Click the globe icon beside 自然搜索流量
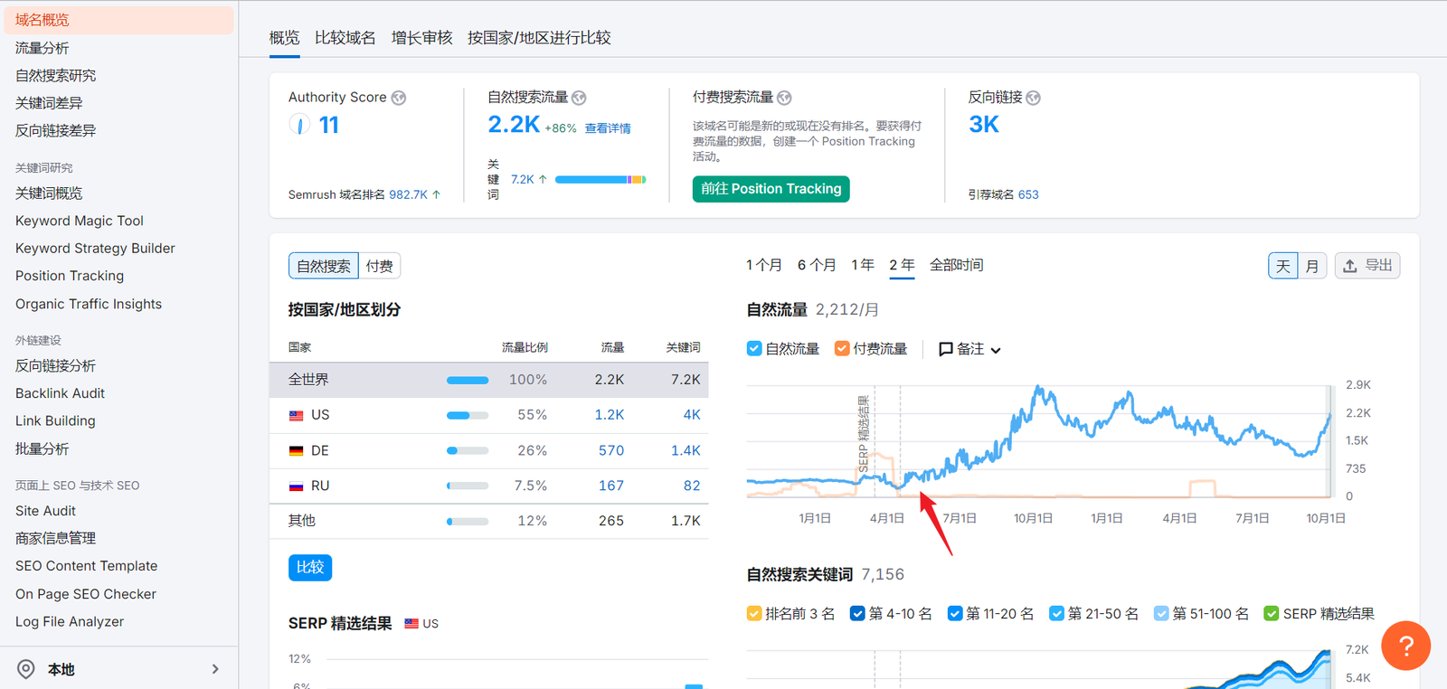This screenshot has height=689, width=1447. tap(579, 98)
